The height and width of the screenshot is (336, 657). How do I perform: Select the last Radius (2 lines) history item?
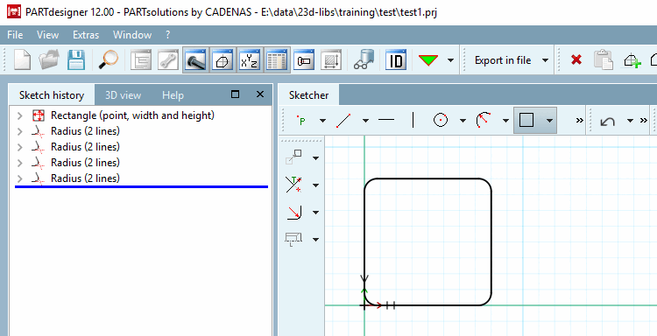[x=85, y=178]
